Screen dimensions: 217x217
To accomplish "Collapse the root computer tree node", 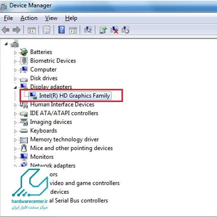I will click(x=6, y=44).
